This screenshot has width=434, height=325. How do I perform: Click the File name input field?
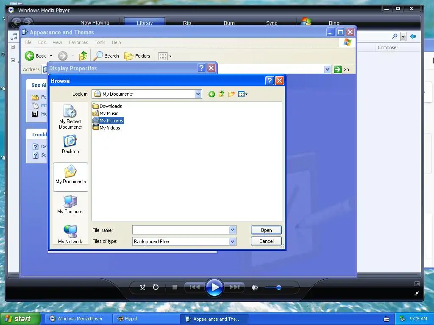181,230
